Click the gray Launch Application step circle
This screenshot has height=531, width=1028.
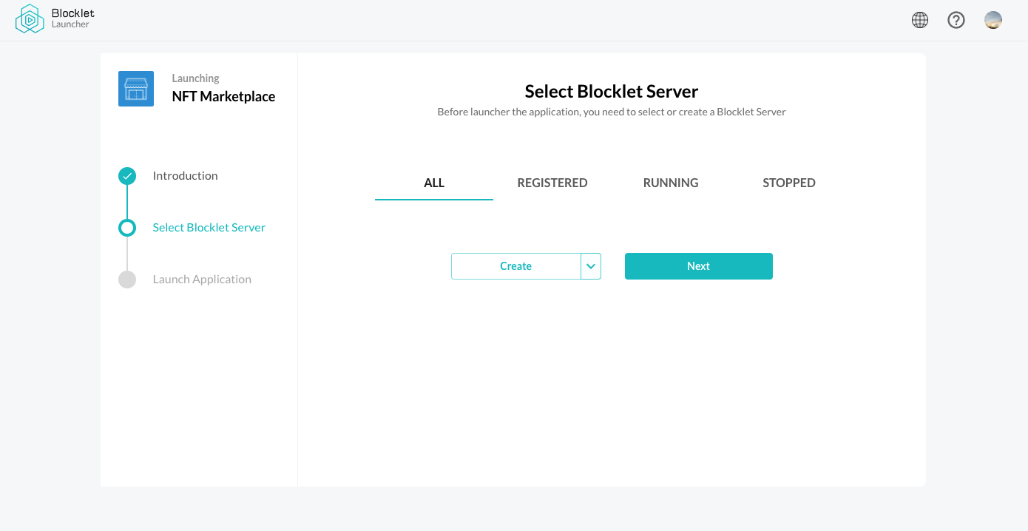[127, 280]
